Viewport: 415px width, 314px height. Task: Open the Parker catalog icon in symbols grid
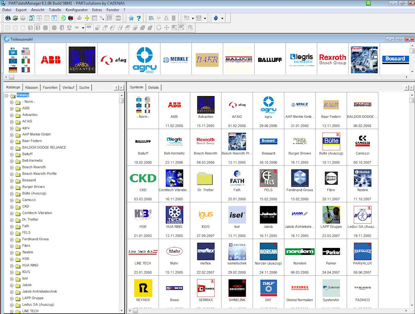(x=331, y=252)
